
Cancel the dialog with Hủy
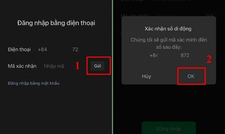pos(146,76)
